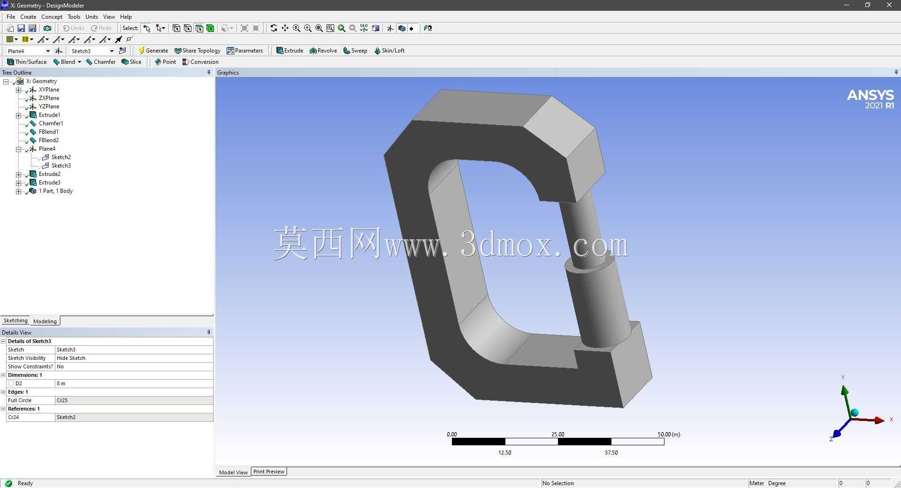
Task: Open the File menu
Action: point(11,16)
